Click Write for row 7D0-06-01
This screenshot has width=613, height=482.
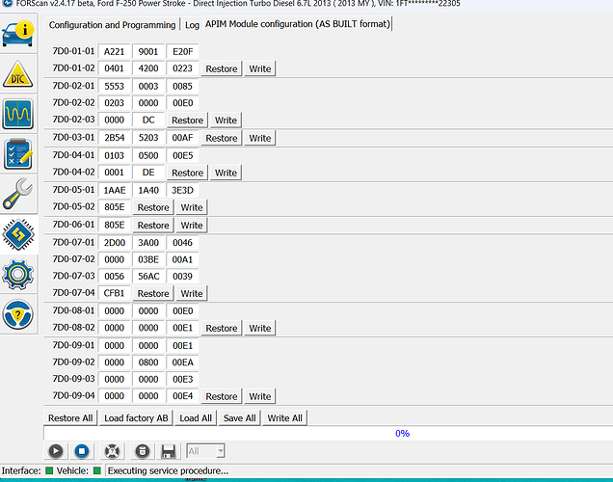point(192,226)
